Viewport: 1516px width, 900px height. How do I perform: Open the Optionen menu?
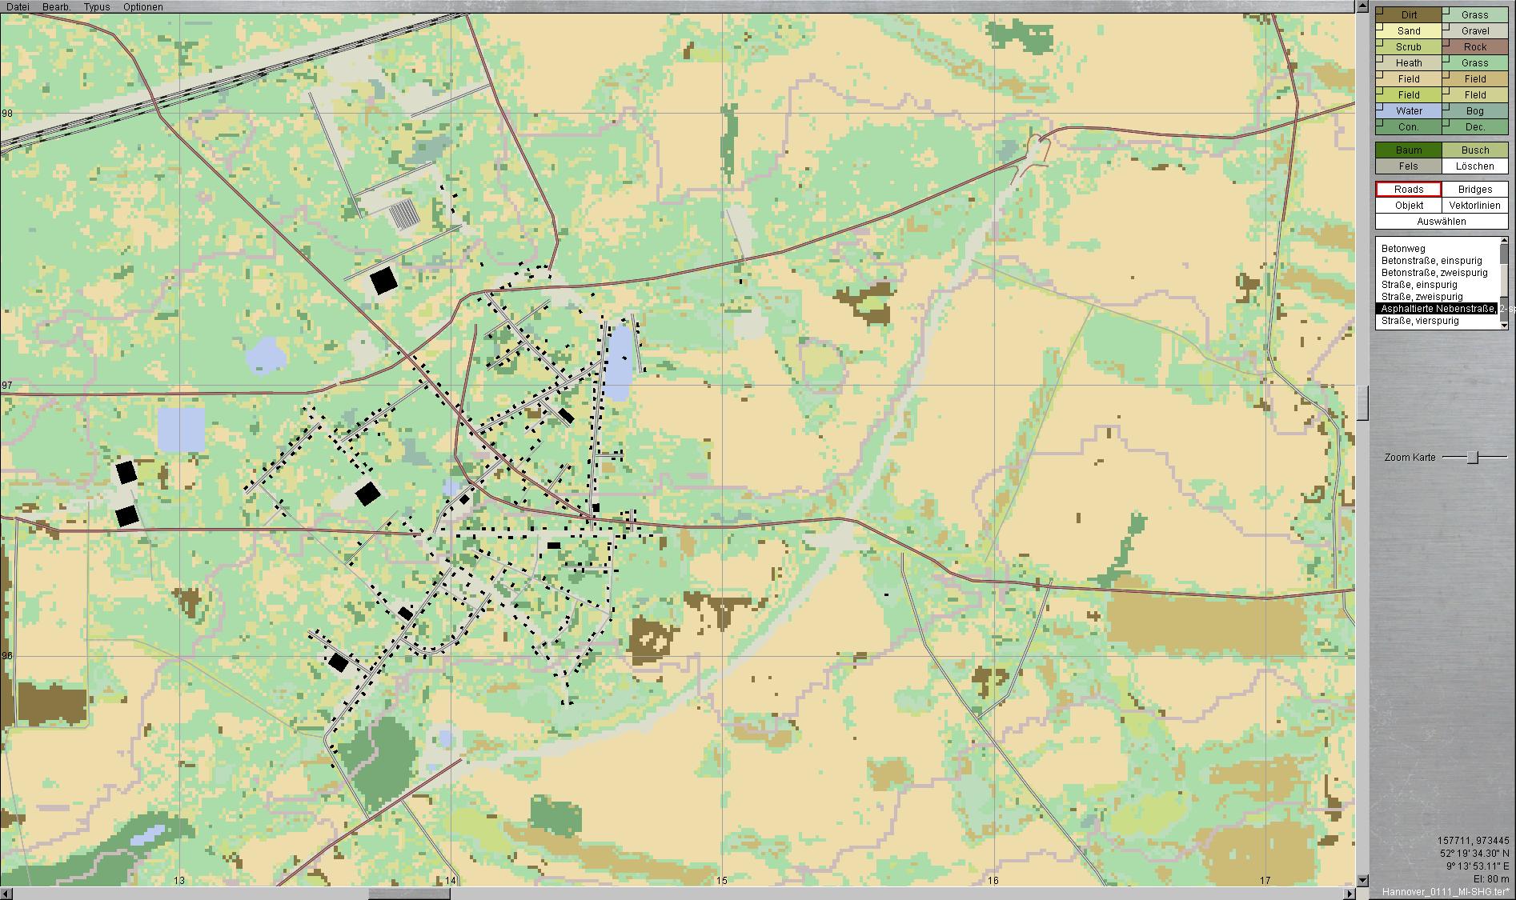143,7
